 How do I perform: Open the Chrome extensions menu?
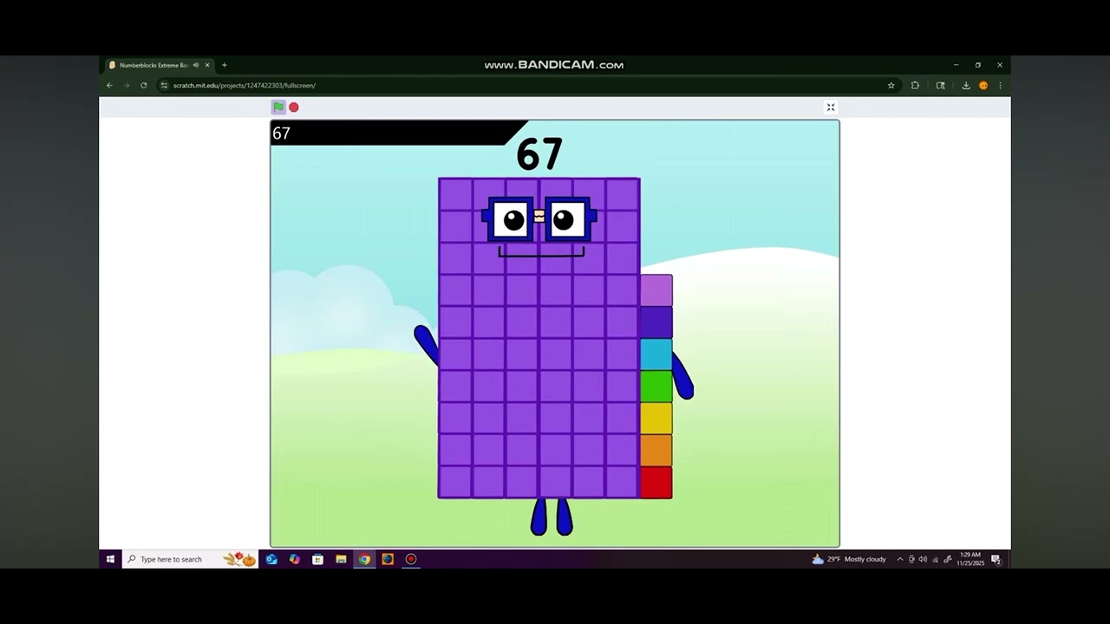[915, 85]
